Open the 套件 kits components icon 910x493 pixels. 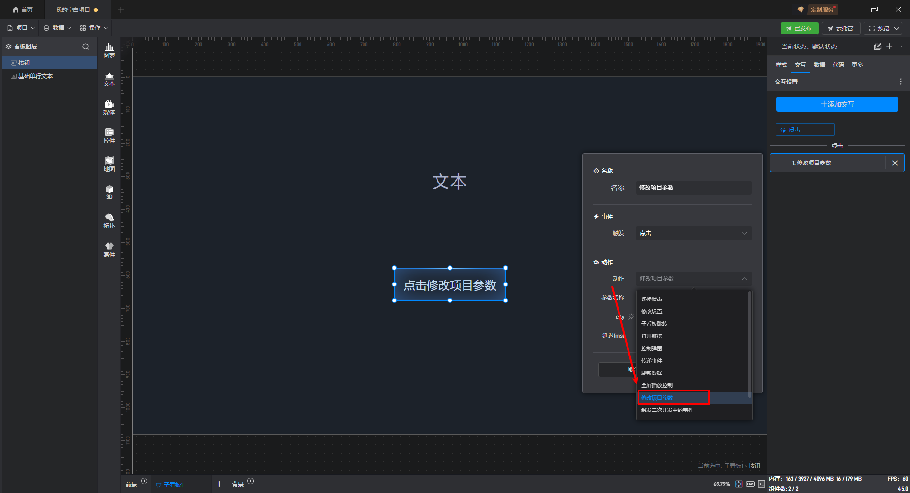(x=109, y=249)
